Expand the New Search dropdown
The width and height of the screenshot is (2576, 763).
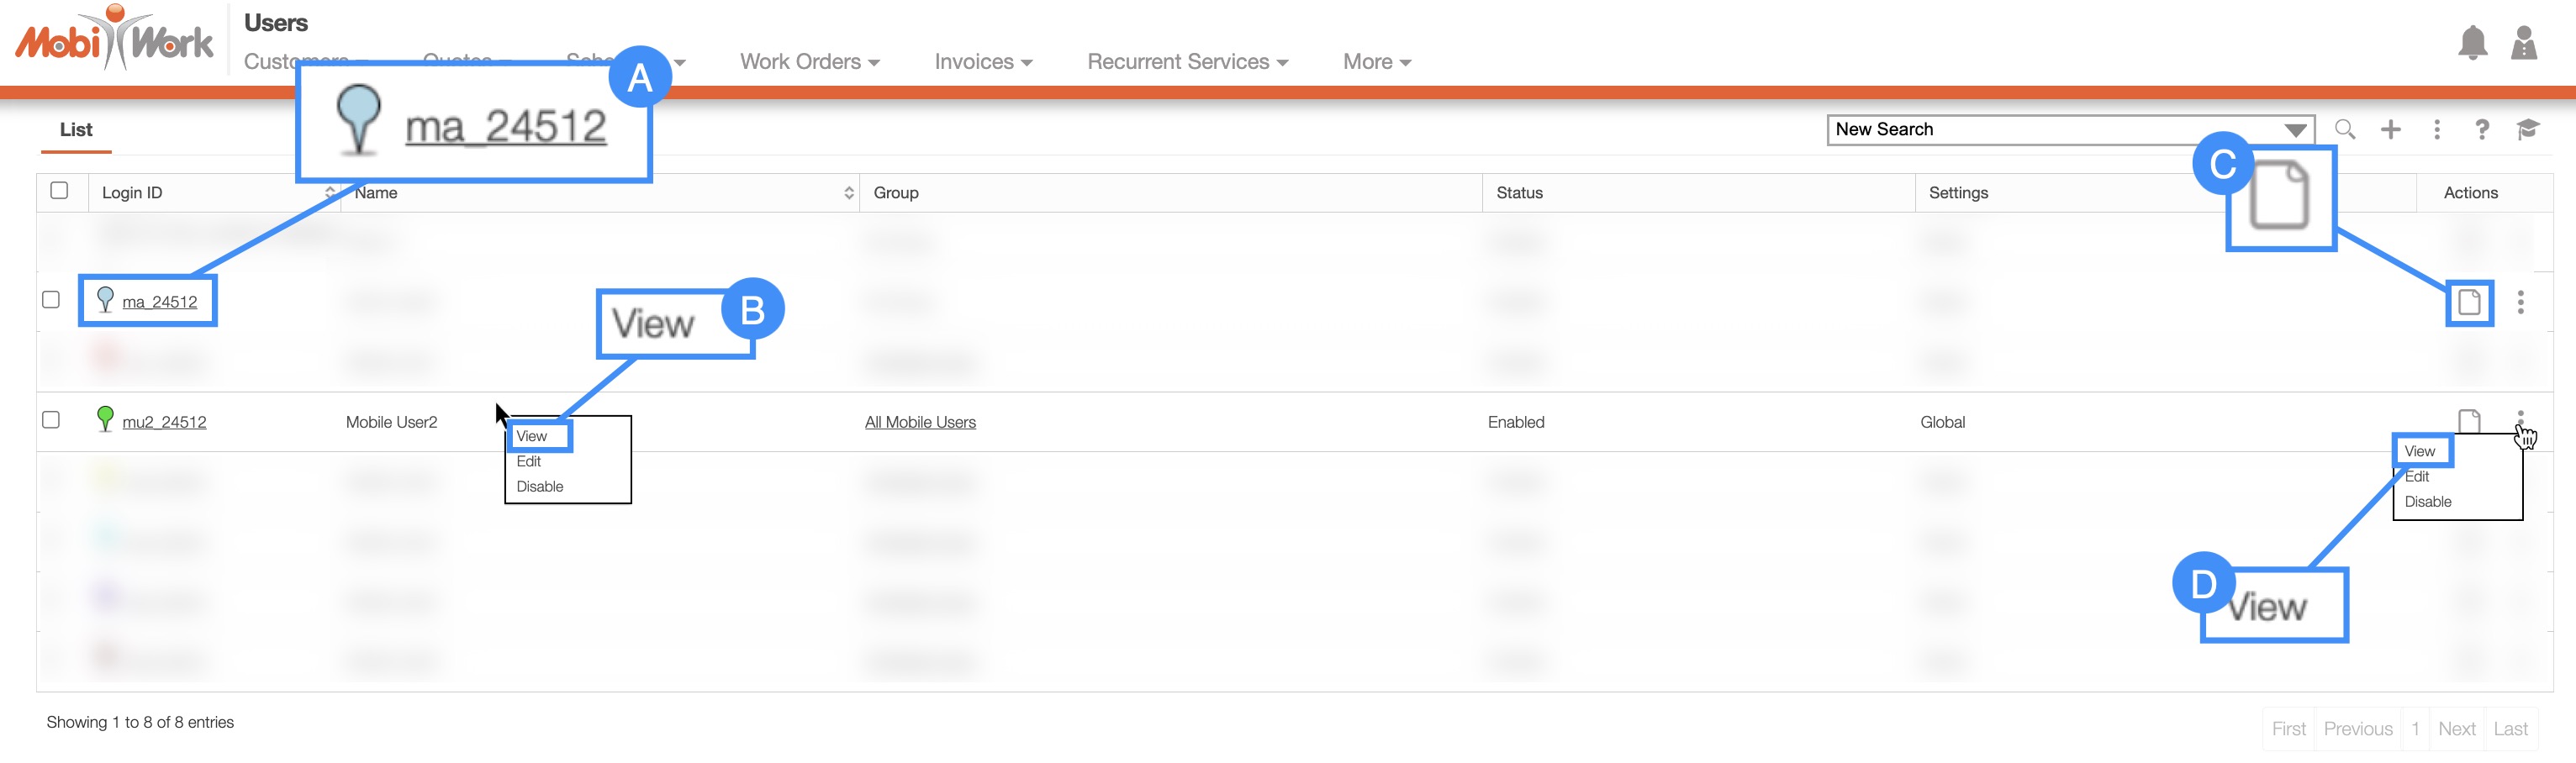[2295, 130]
